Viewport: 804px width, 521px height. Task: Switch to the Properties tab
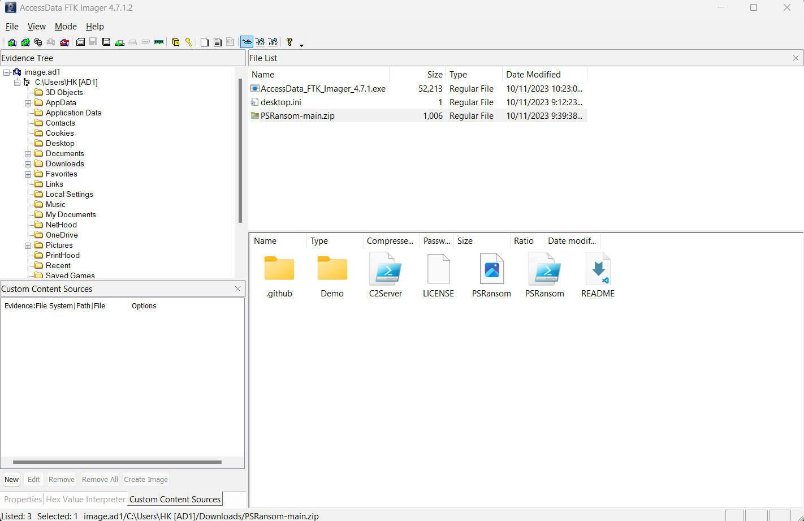[23, 500]
